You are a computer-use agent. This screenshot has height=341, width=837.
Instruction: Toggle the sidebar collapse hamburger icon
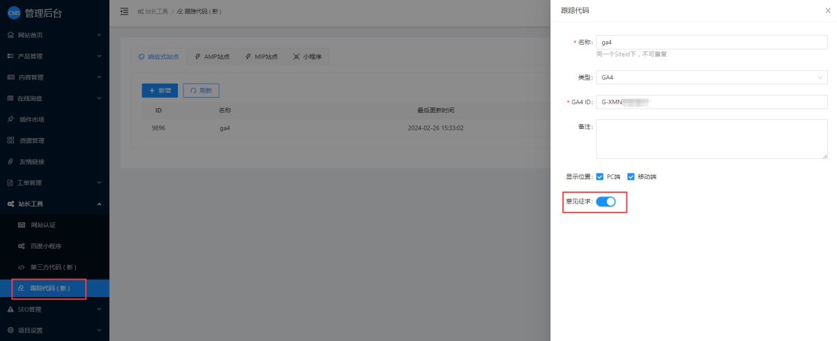pos(124,11)
